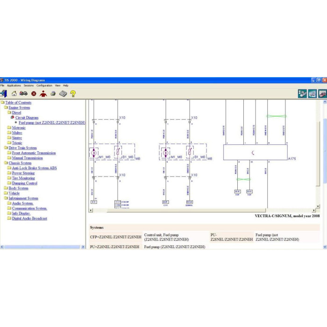Select the Multec link
Image resolution: width=327 pixels, height=327 pixels.
[17, 133]
